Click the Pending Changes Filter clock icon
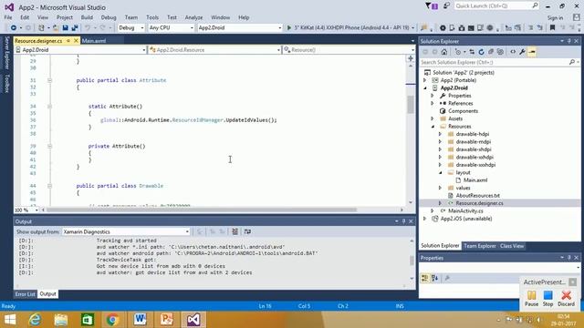The height and width of the screenshot is (328, 584). tap(458, 52)
